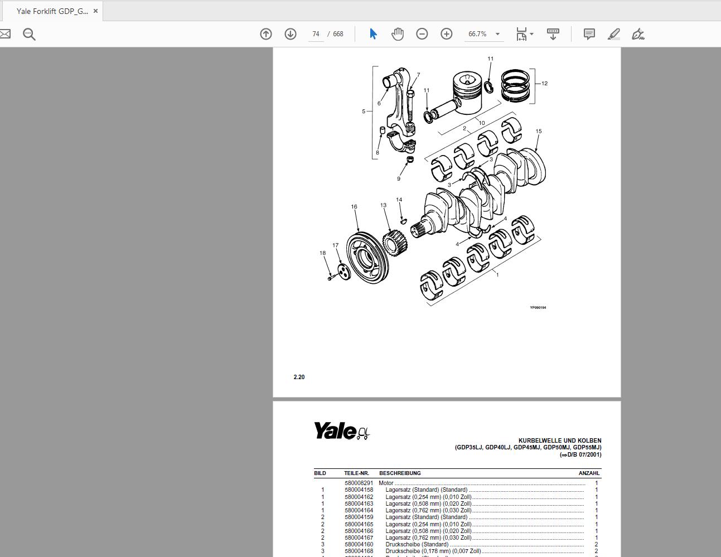
Task: Open the find text magnifier tool
Action: point(29,34)
